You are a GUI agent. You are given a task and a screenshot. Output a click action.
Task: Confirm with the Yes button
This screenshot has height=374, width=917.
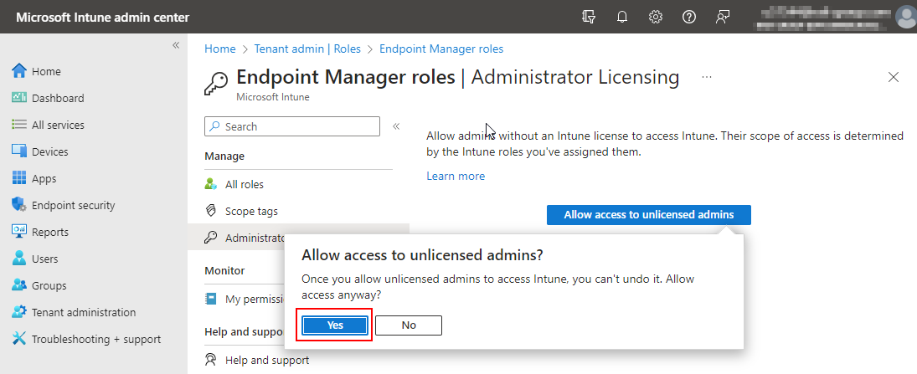click(334, 325)
